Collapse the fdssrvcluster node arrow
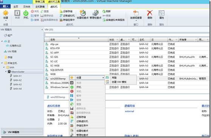Viewport: 211px width, 138px height. coord(6,72)
